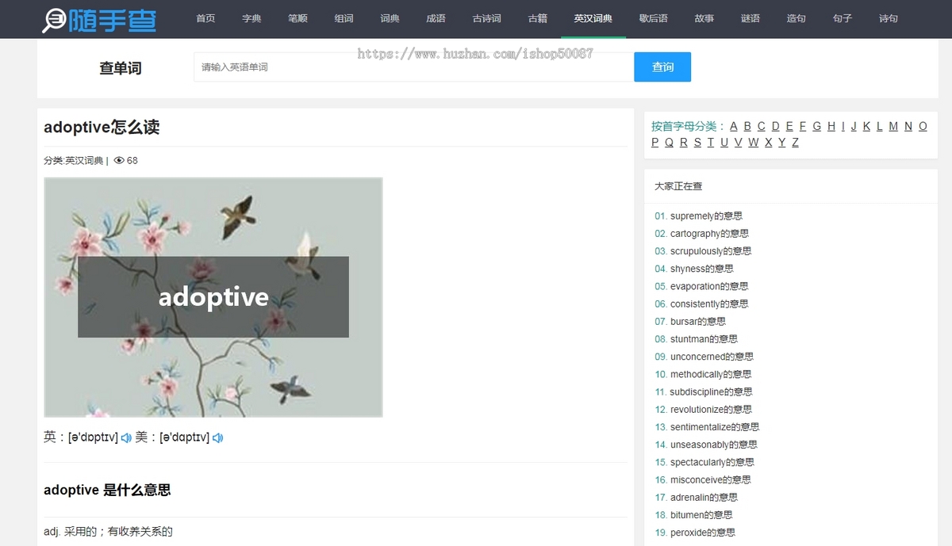Open subdiscipline的意思 entry
Image resolution: width=952 pixels, height=546 pixels.
point(711,391)
